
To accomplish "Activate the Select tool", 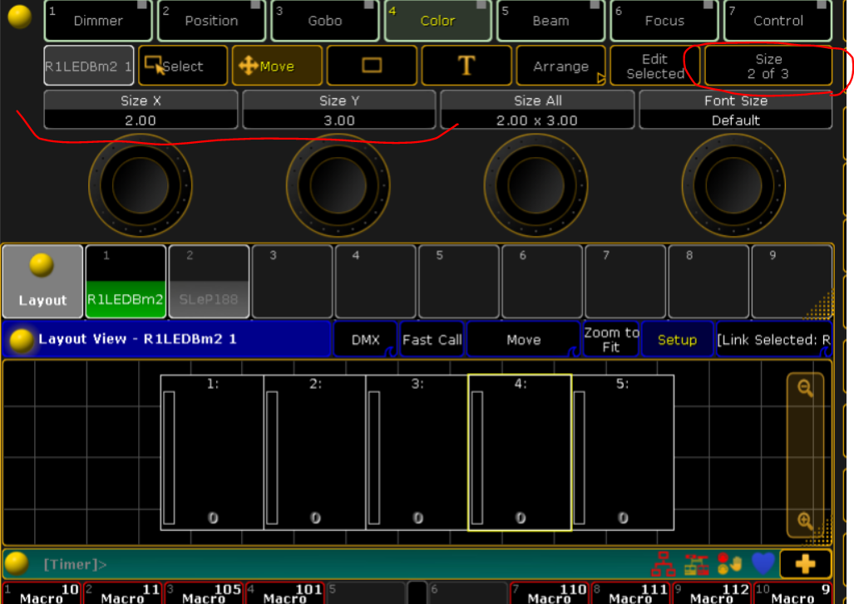I will (183, 66).
